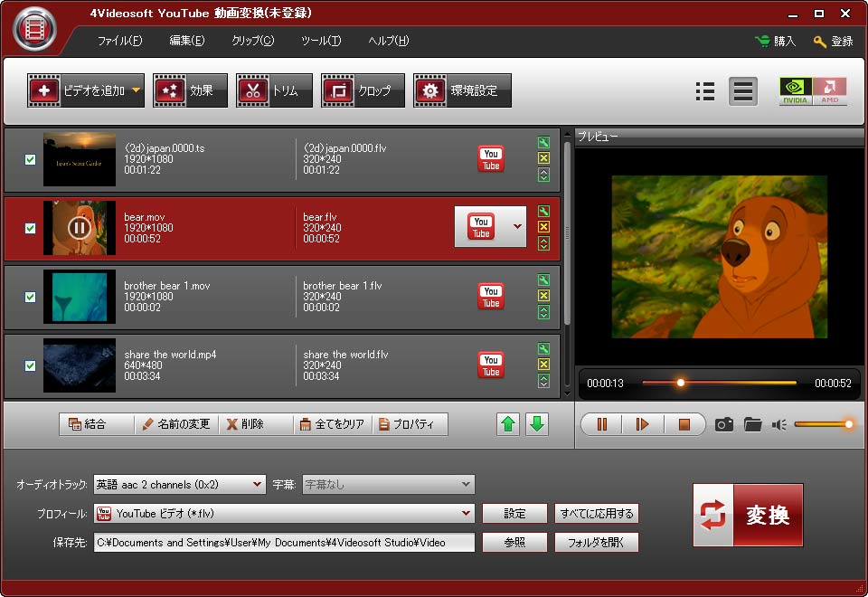The image size is (868, 597).
Task: Switch to detailed list view icon
Action: 705,90
